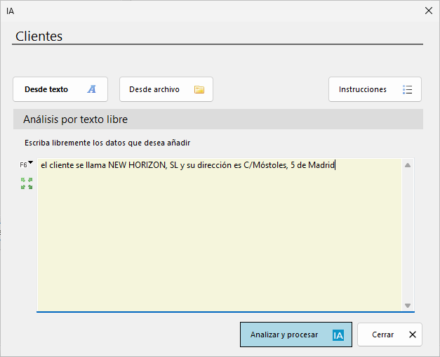Image resolution: width=440 pixels, height=357 pixels.
Task: Switch to Desde texto mode
Action: [x=60, y=89]
